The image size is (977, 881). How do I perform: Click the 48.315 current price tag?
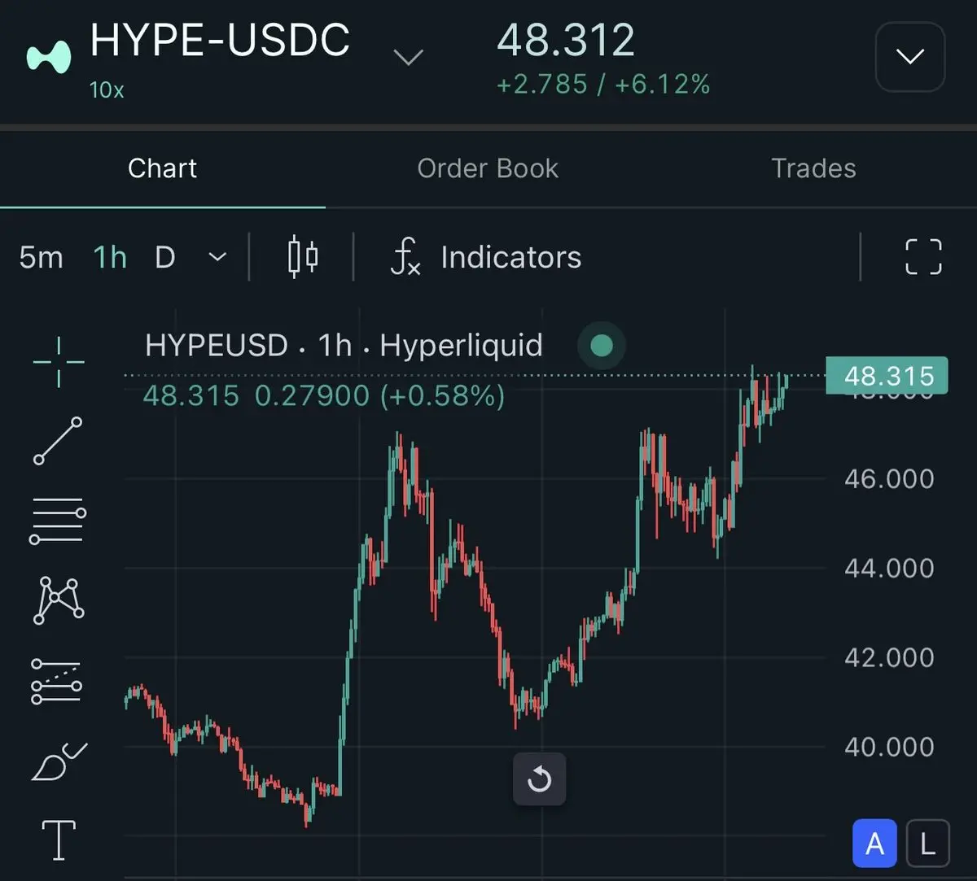(x=887, y=376)
